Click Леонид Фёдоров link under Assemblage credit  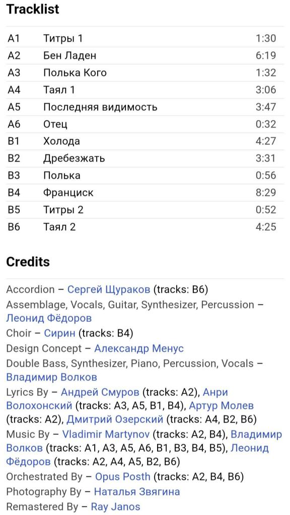[49, 318]
